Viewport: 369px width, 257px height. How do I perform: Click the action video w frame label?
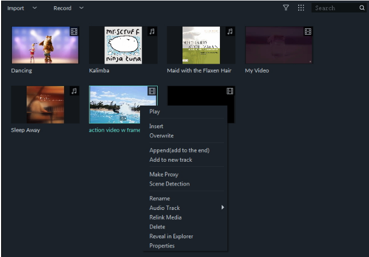click(114, 130)
